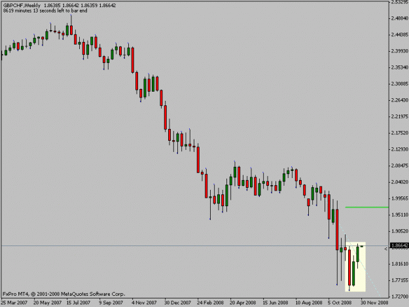Click the 5 Oct 2008 date label

click(x=340, y=303)
